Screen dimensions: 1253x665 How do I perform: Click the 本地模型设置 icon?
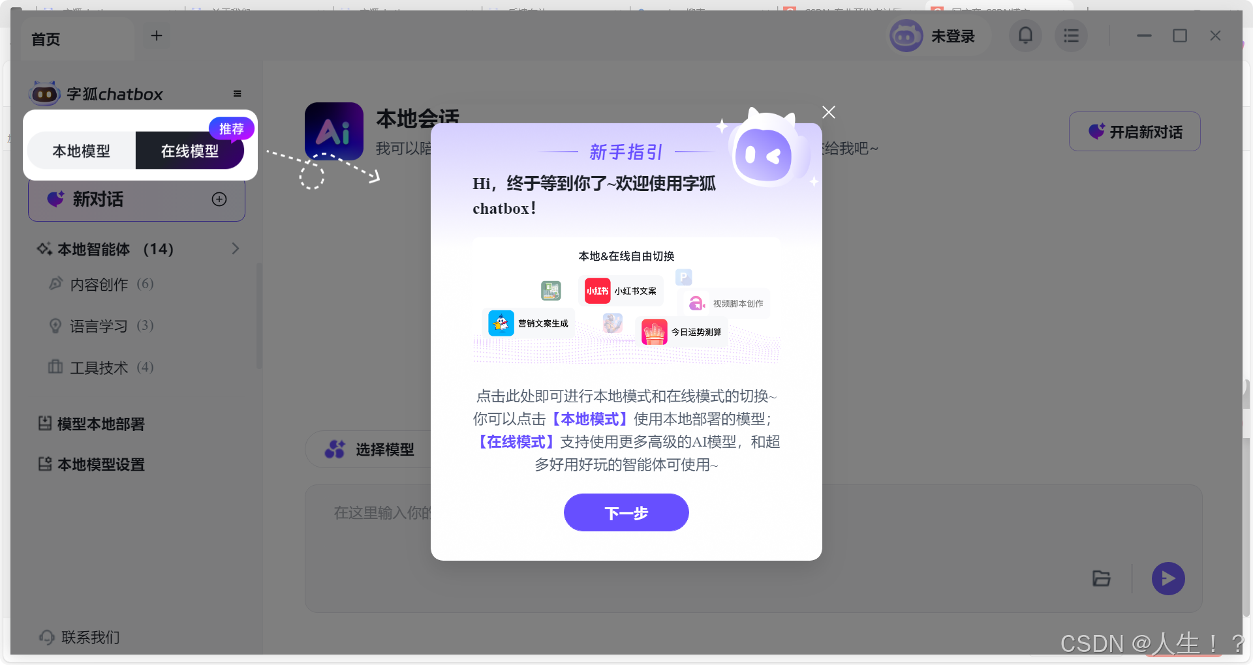(x=44, y=464)
